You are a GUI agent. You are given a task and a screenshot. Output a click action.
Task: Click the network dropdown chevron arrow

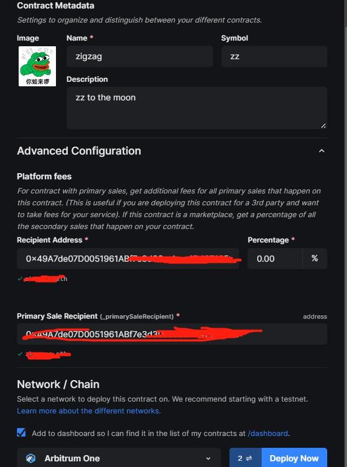209,459
